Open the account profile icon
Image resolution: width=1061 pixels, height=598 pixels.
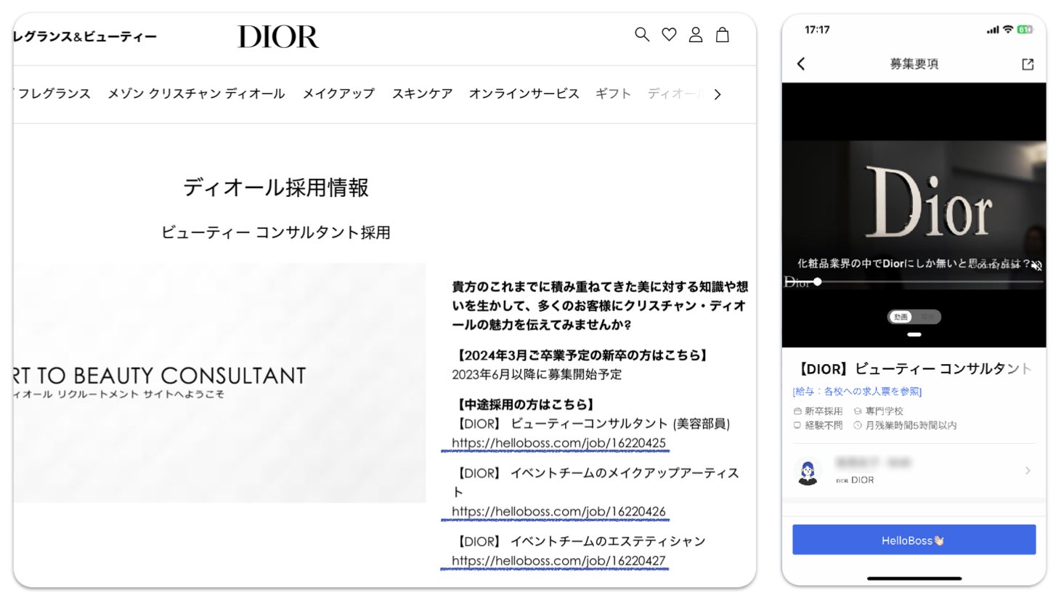[696, 34]
